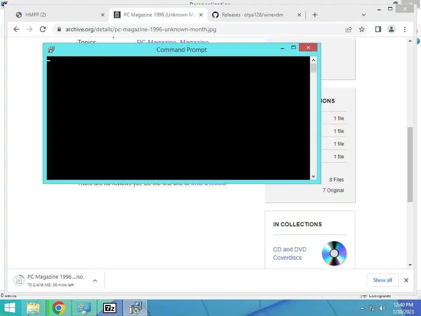Image resolution: width=421 pixels, height=316 pixels.
Task: Bookmark this page with the star
Action: pyautogui.click(x=362, y=29)
